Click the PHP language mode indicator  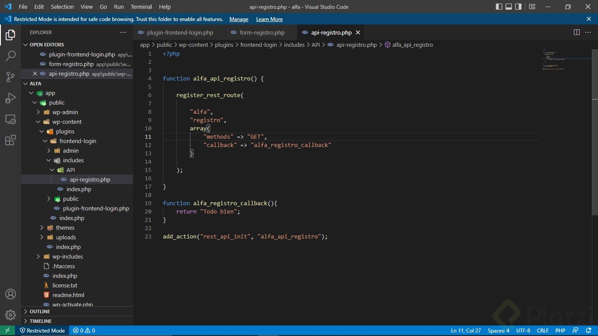(x=560, y=330)
